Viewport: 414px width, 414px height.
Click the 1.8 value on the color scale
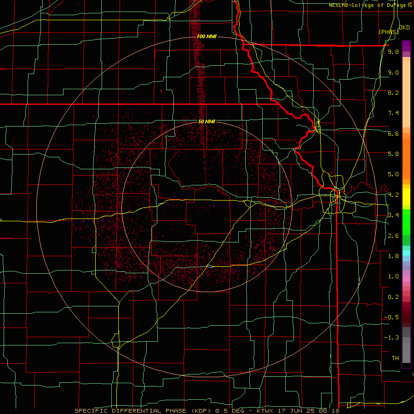(393, 256)
